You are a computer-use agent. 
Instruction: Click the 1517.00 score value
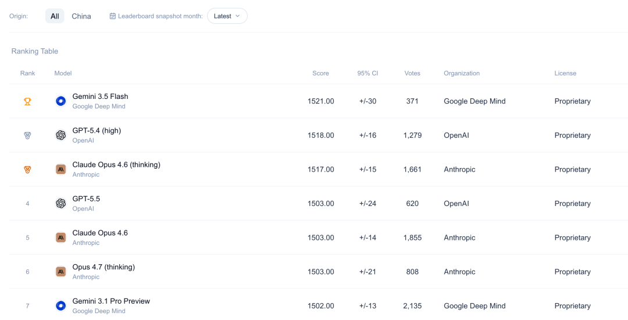[321, 169]
